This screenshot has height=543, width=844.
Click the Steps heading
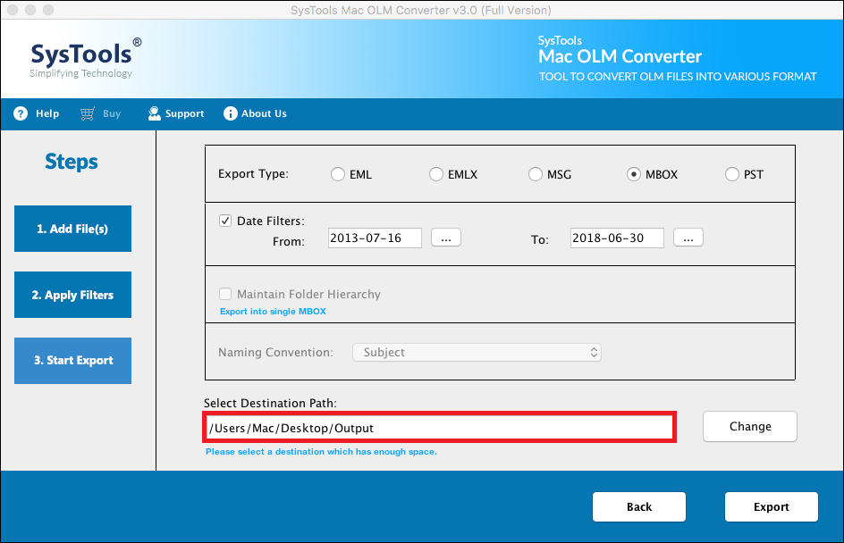pos(71,162)
